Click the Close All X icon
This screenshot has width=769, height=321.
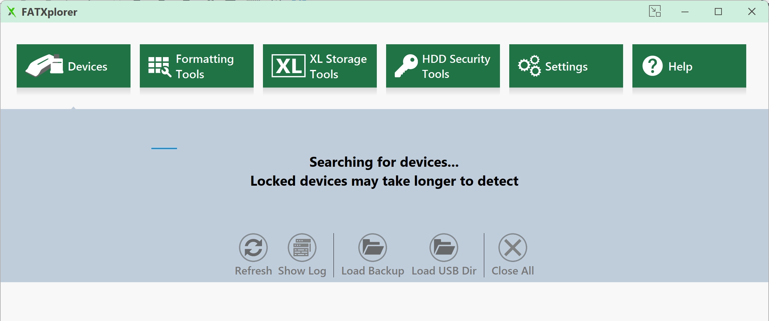click(513, 248)
